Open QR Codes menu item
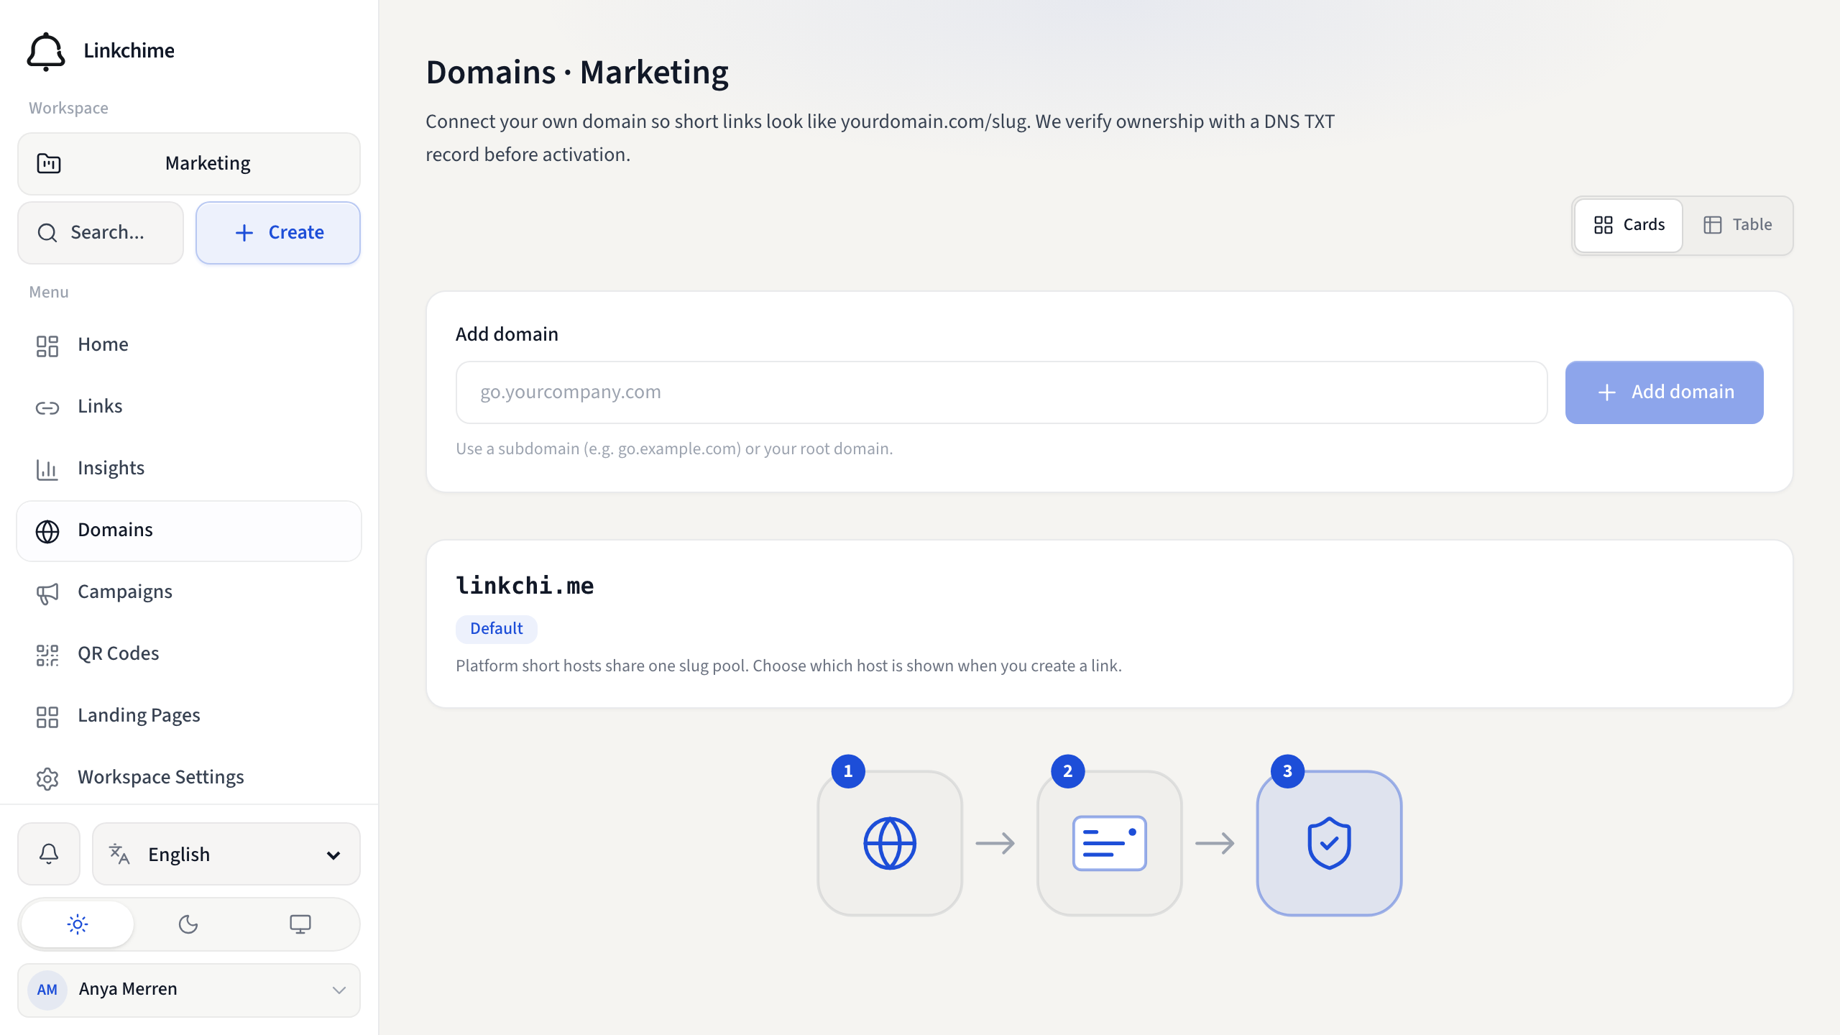This screenshot has width=1840, height=1035. click(x=189, y=654)
